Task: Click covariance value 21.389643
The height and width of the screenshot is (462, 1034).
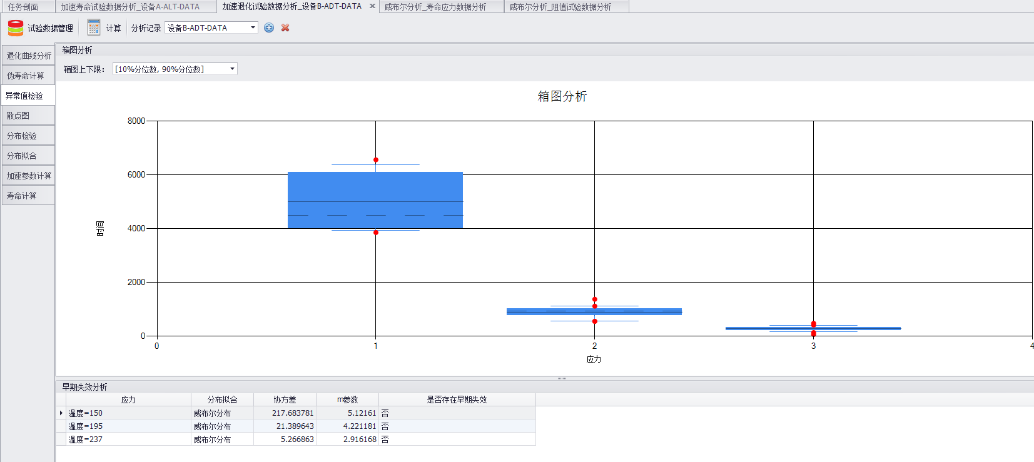Action: click(295, 426)
